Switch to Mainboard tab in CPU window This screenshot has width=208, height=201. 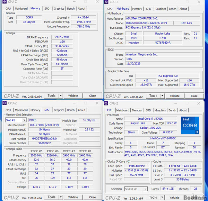point(123,110)
